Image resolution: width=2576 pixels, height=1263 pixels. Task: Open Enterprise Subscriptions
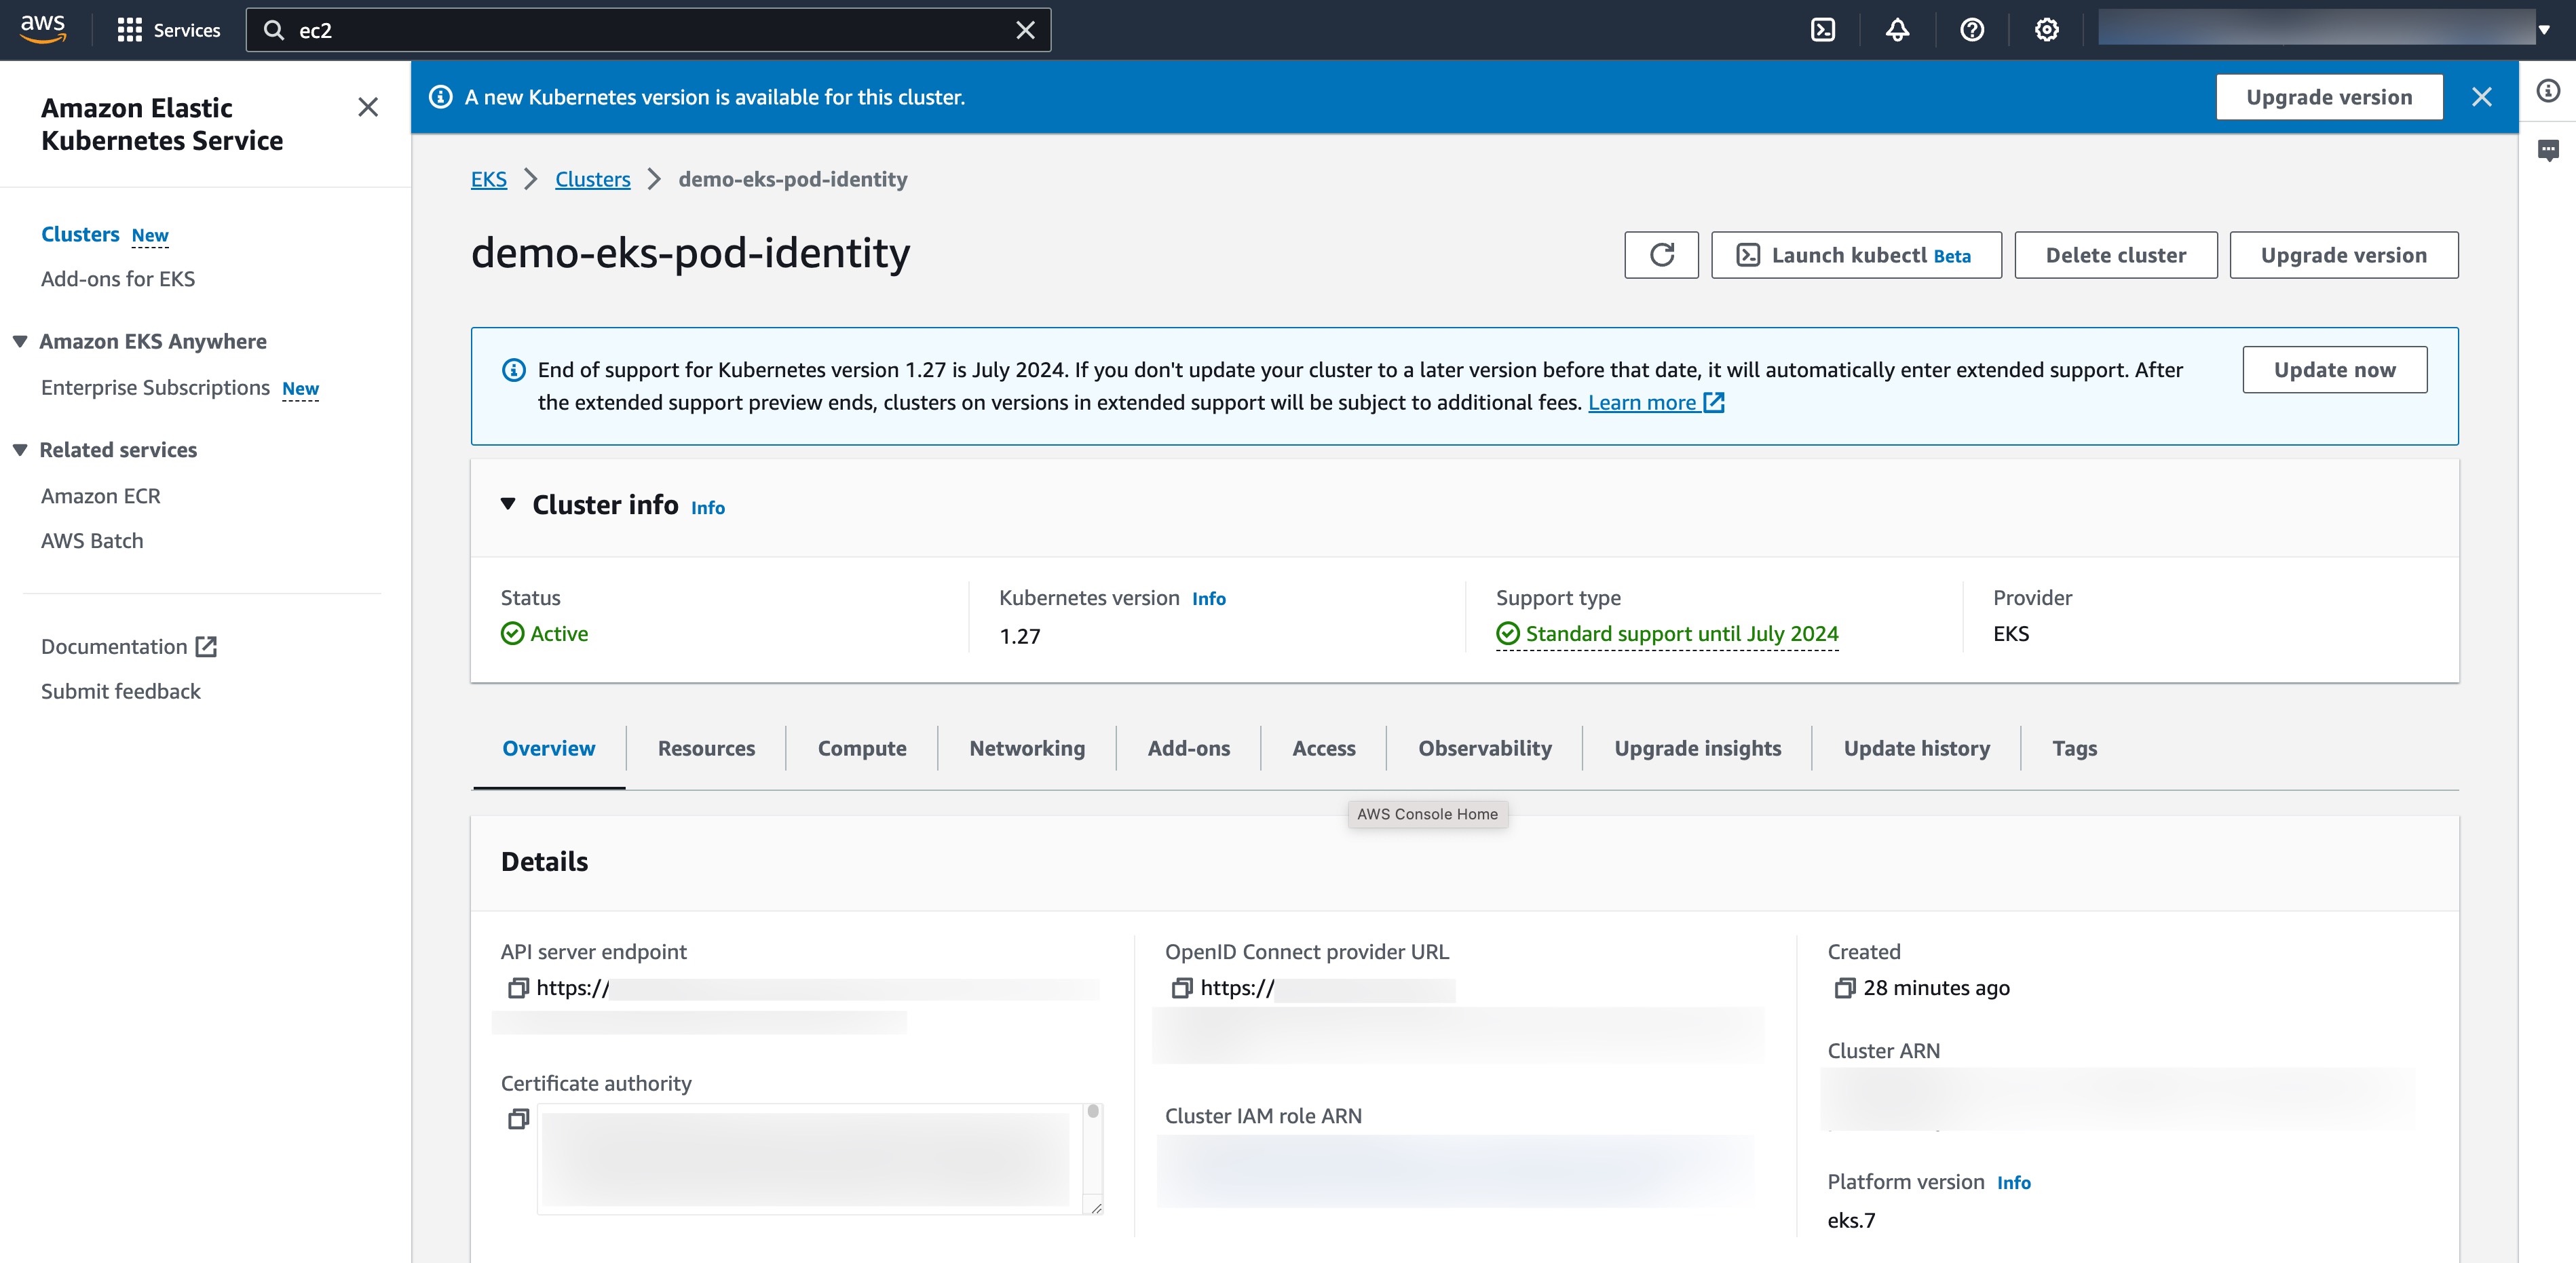[x=155, y=388]
